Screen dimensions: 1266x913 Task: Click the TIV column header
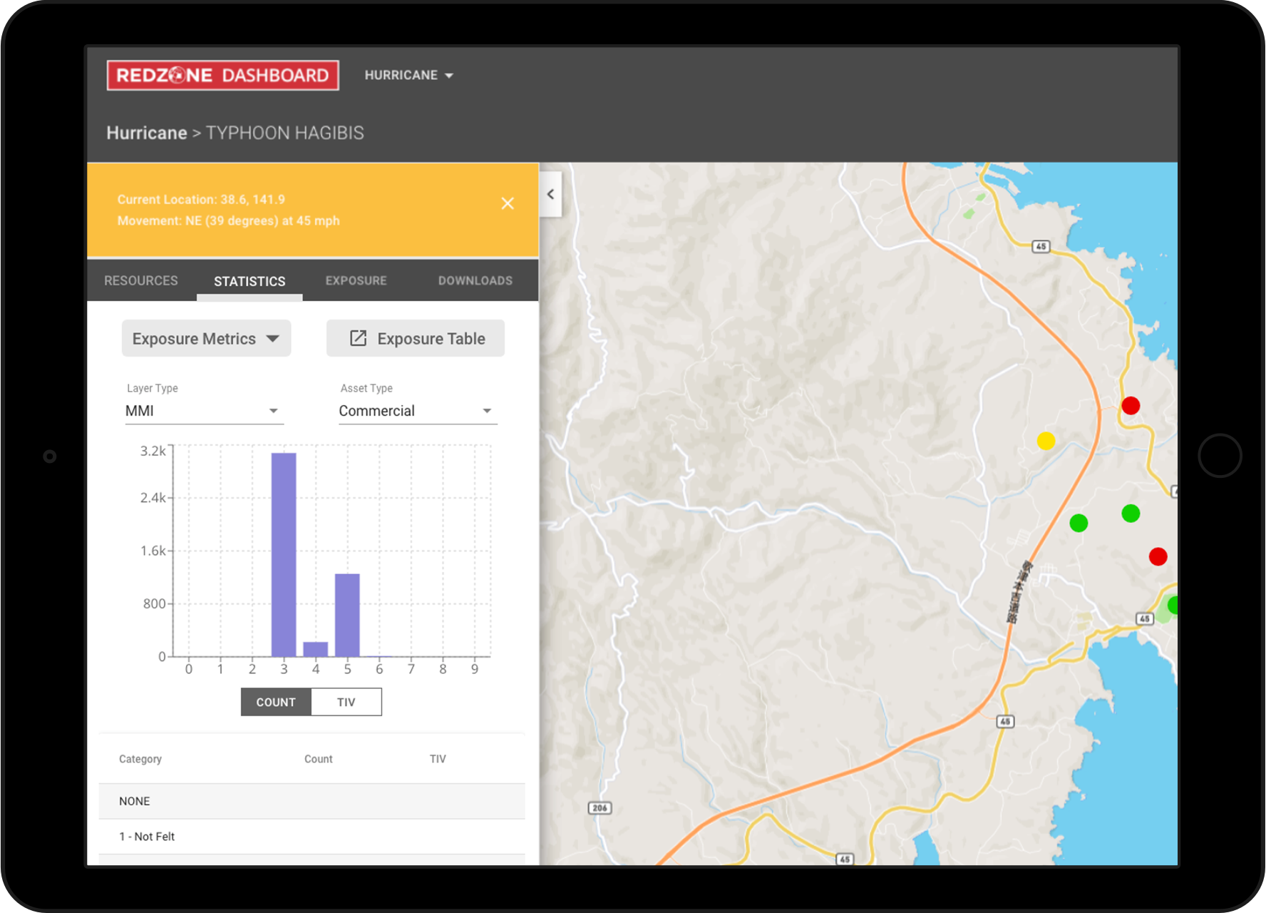[438, 759]
